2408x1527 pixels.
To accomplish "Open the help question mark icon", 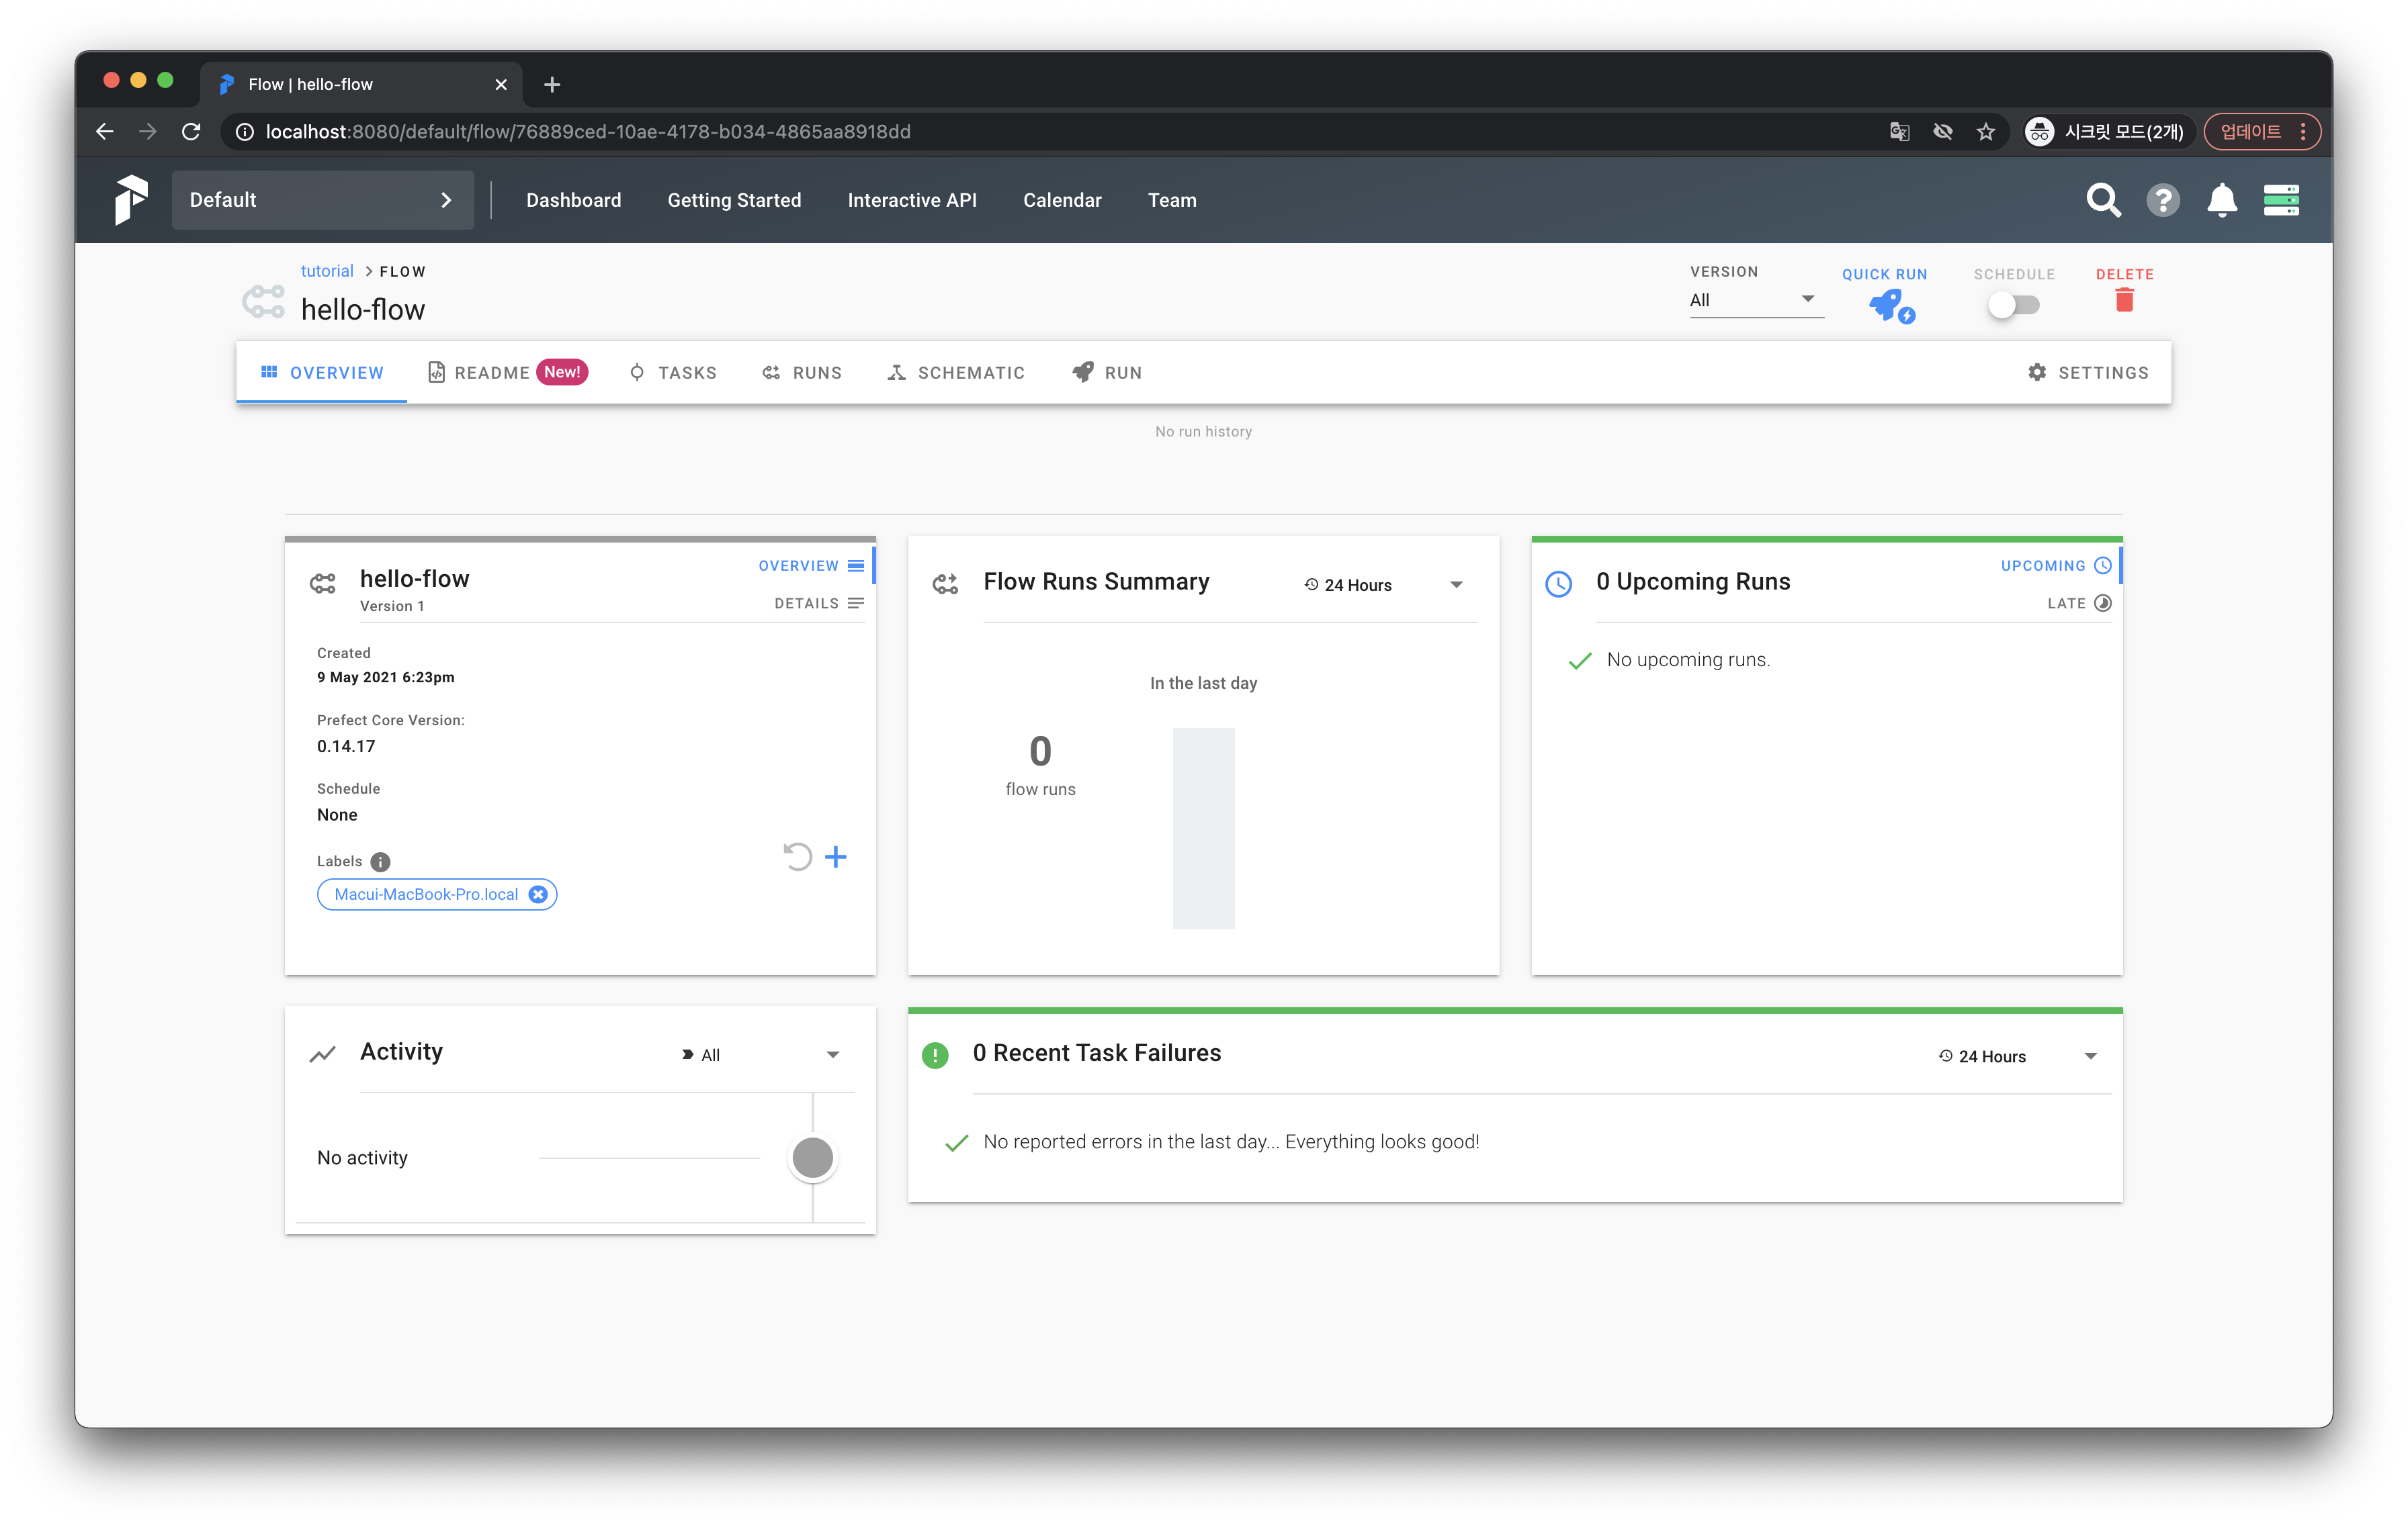I will click(x=2162, y=200).
